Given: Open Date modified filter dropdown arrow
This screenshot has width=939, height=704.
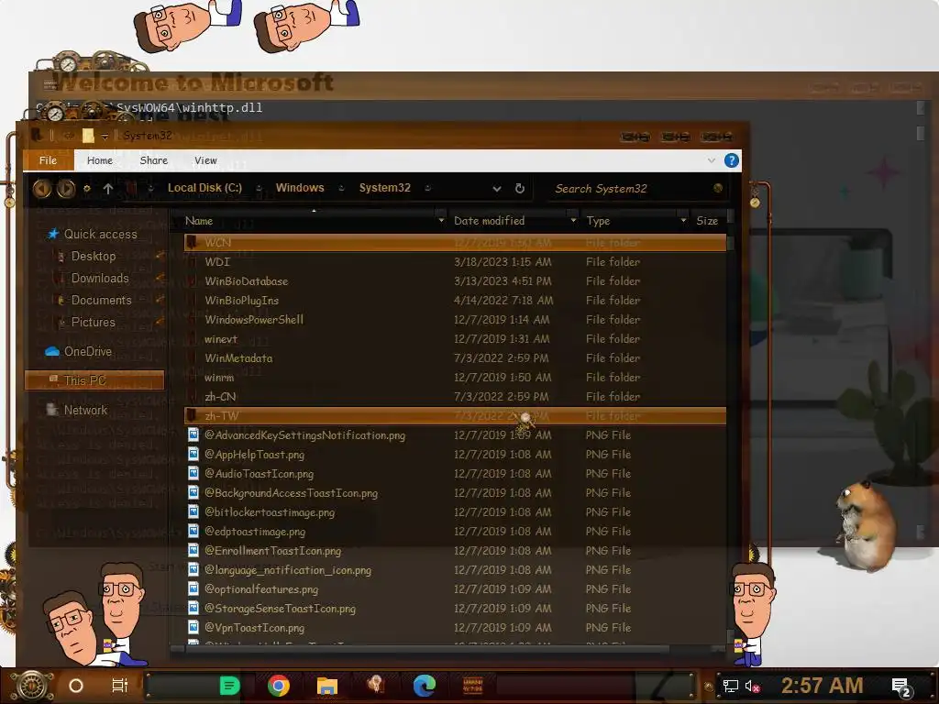Looking at the screenshot, I should pyautogui.click(x=573, y=221).
